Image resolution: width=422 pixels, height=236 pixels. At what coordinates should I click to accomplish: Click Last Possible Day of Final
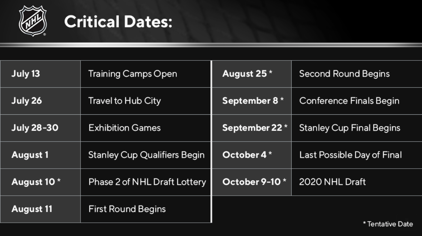[350, 155]
